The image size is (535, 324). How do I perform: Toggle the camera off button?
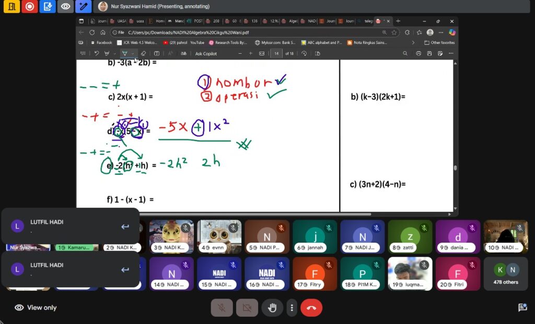[x=247, y=308]
